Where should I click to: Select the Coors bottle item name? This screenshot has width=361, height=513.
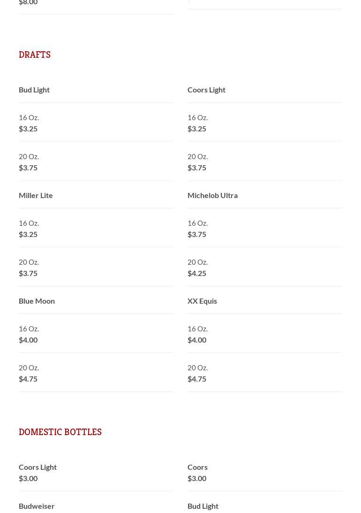(x=197, y=467)
